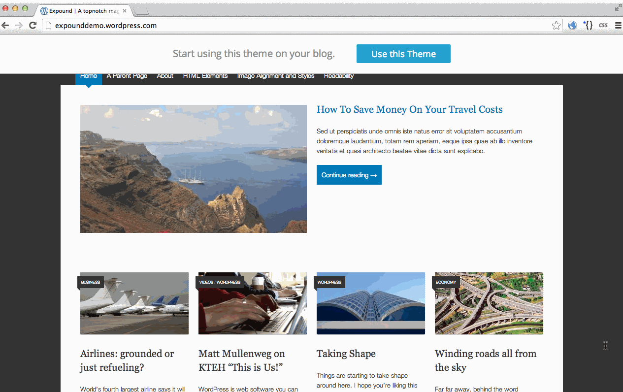Reload the page with refresh icon
The width and height of the screenshot is (623, 392).
click(x=33, y=26)
